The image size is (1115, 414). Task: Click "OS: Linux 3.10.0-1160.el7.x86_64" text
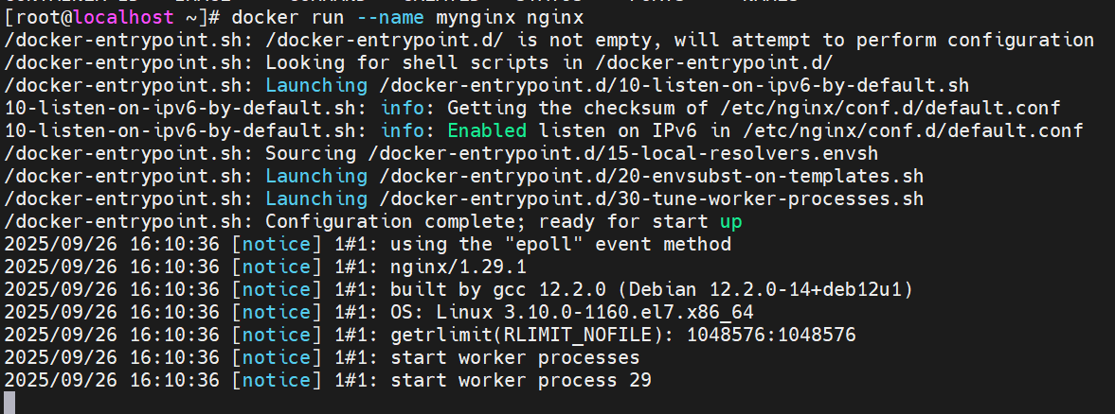pos(572,313)
